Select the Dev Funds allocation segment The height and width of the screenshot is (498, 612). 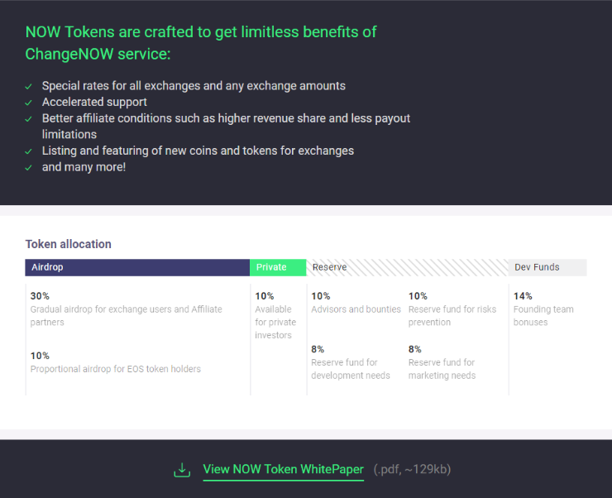click(x=547, y=267)
